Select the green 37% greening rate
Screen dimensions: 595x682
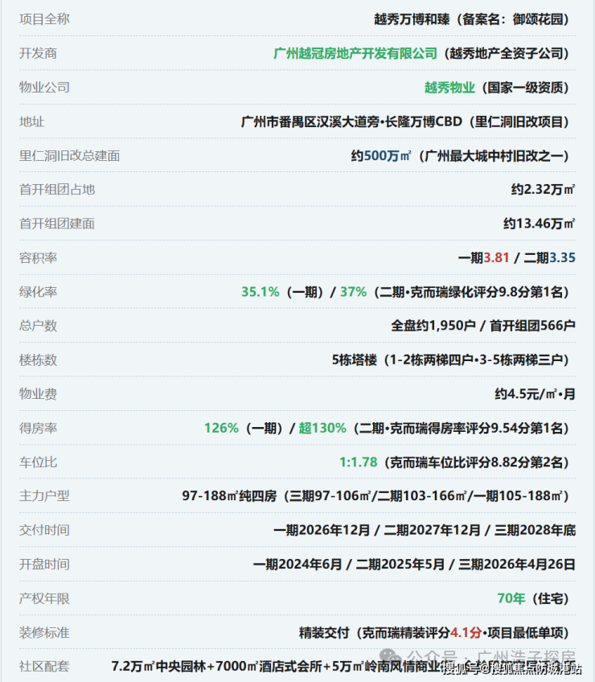(x=353, y=292)
